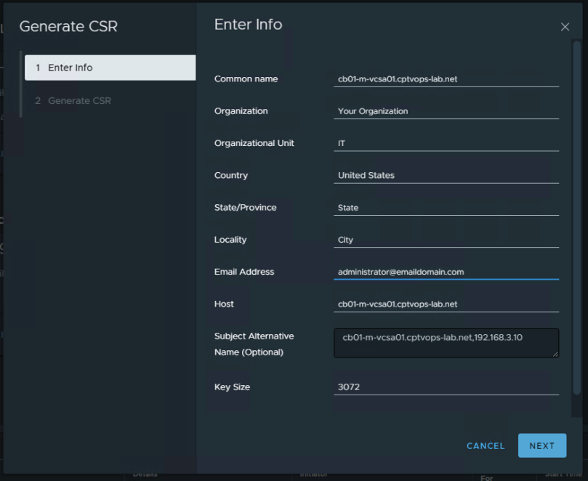Screen dimensions: 588x481
Task: Click the NEXT button
Action: point(541,446)
